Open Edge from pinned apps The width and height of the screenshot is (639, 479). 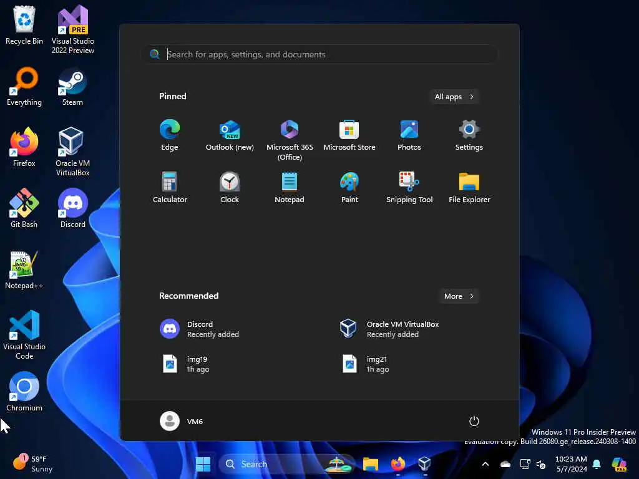click(170, 135)
